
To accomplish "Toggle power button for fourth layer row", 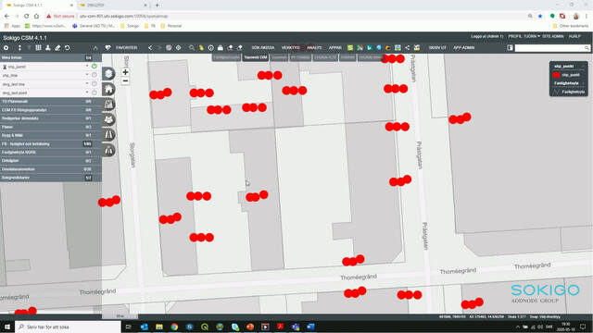I will (x=95, y=92).
